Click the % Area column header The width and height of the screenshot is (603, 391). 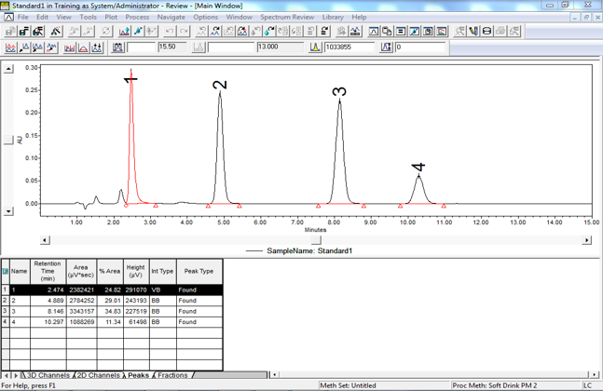point(110,271)
